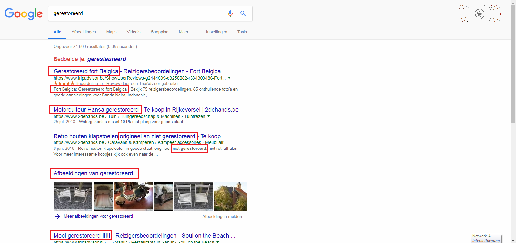516x243 pixels.
Task: Activate voice search microphone icon
Action: pos(230,14)
